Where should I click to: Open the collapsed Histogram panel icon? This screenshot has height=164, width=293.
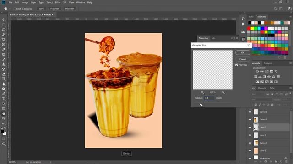[243, 32]
